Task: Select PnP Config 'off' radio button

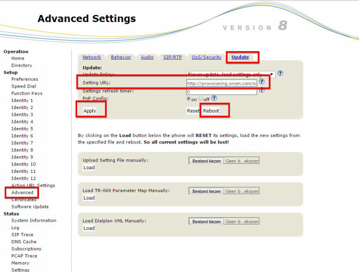Action: [201, 99]
